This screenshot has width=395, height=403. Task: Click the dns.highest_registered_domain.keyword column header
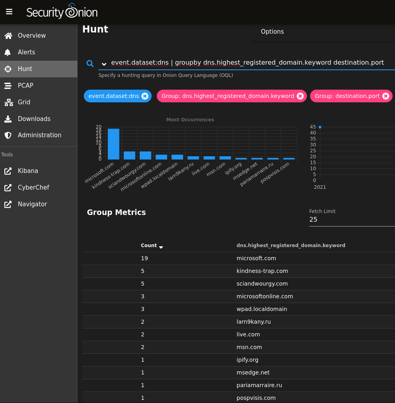click(291, 246)
